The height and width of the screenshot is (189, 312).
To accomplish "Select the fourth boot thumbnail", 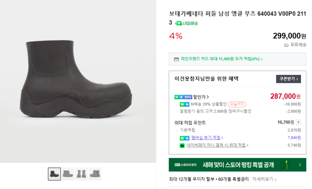I will (x=95, y=174).
